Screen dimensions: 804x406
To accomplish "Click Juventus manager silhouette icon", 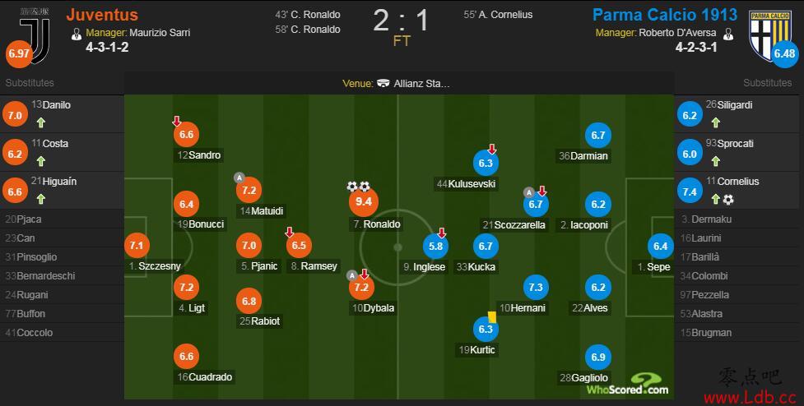I will point(77,35).
